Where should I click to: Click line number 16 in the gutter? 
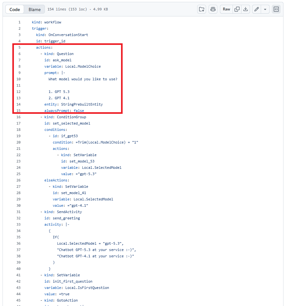tap(18, 117)
